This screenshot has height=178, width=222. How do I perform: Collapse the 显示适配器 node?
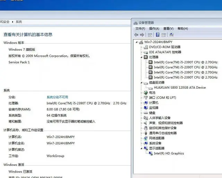142,149
